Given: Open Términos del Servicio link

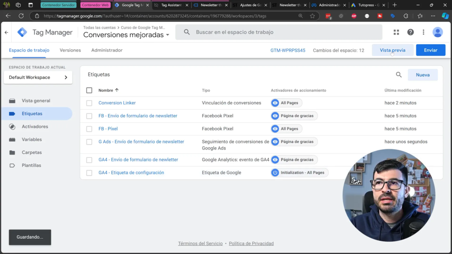Looking at the screenshot, I should click(200, 243).
